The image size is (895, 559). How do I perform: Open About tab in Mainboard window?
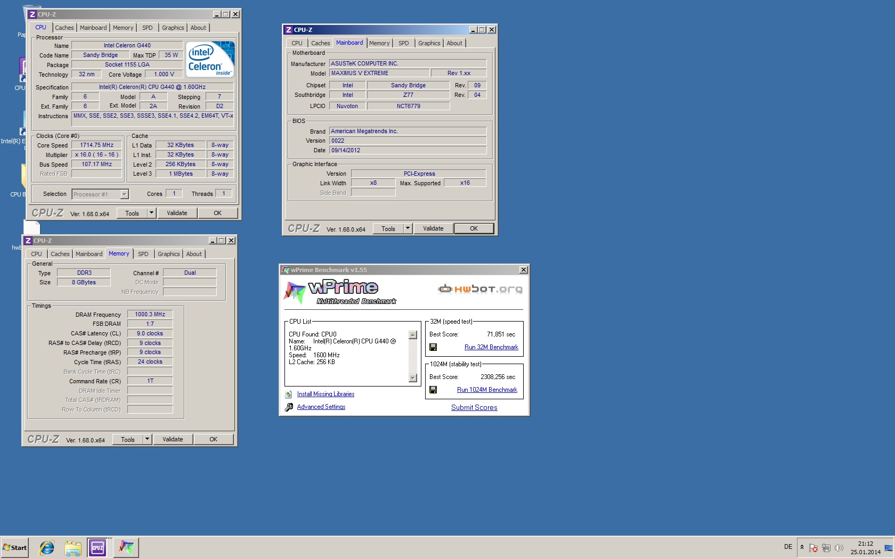[454, 43]
